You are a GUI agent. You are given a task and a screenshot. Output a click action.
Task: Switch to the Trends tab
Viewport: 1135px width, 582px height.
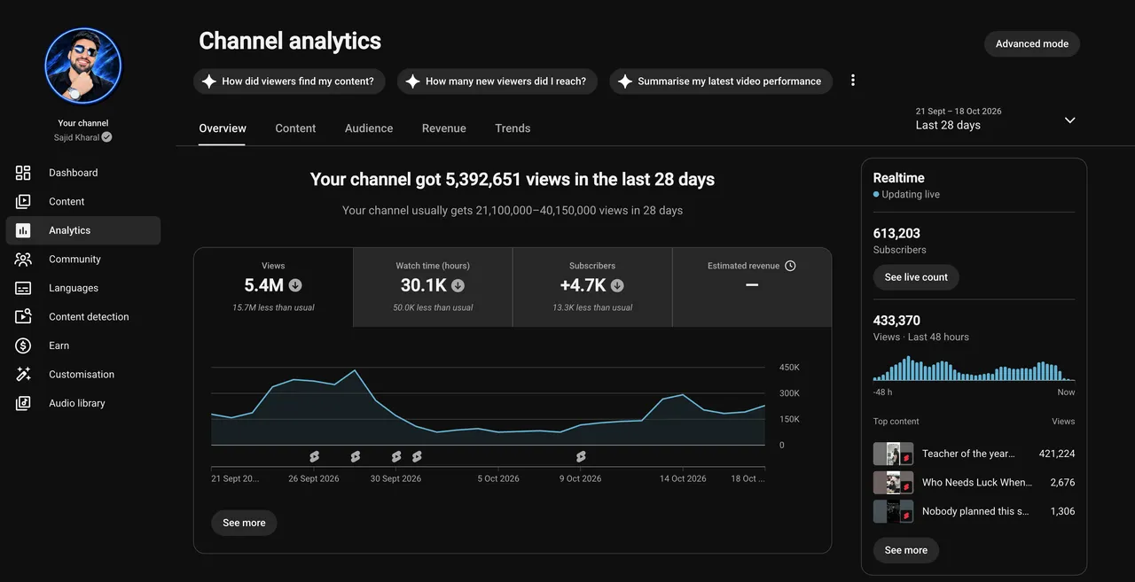[513, 128]
